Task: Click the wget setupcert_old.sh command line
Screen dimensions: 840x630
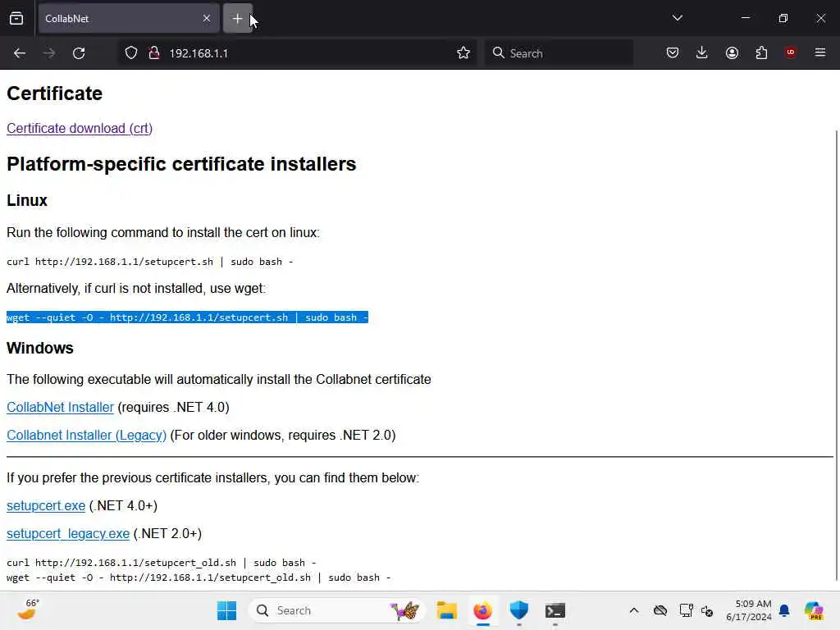Action: pos(199,577)
